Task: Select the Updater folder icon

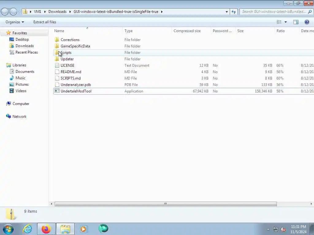Action: coord(57,59)
